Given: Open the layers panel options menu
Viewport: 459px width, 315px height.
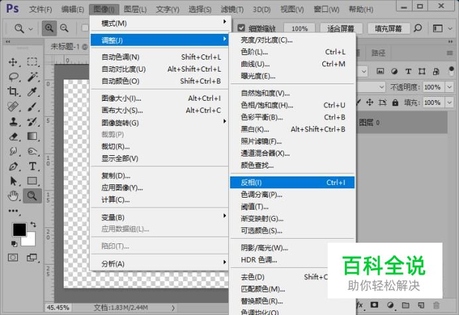Looking at the screenshot, I should point(450,53).
